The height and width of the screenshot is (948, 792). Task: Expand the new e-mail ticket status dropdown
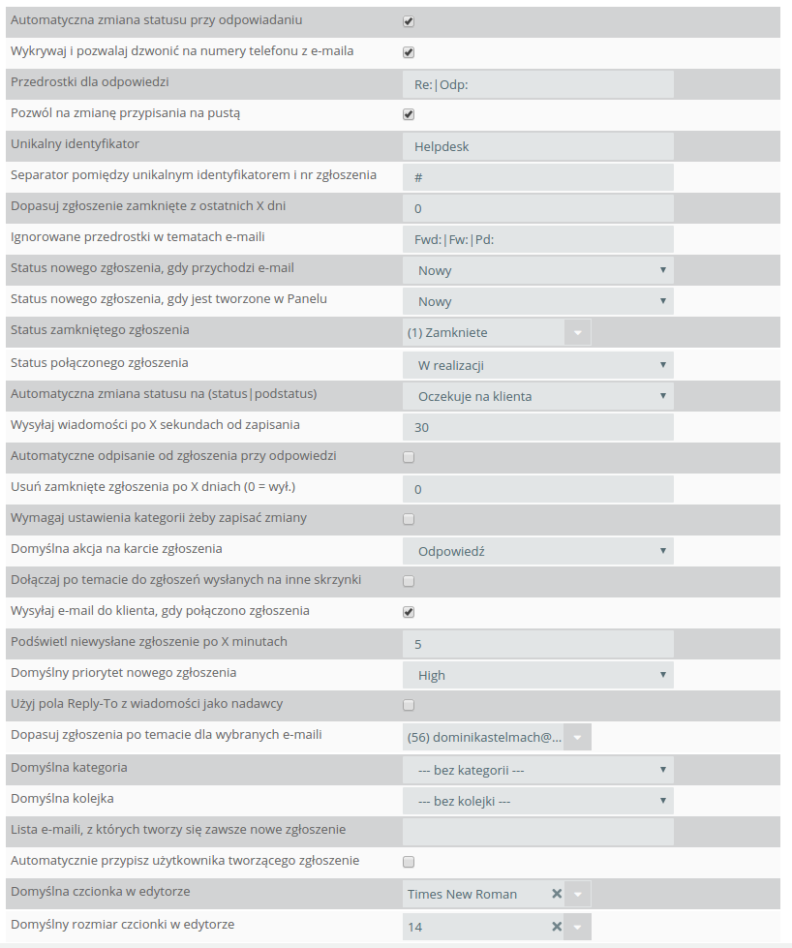538,270
